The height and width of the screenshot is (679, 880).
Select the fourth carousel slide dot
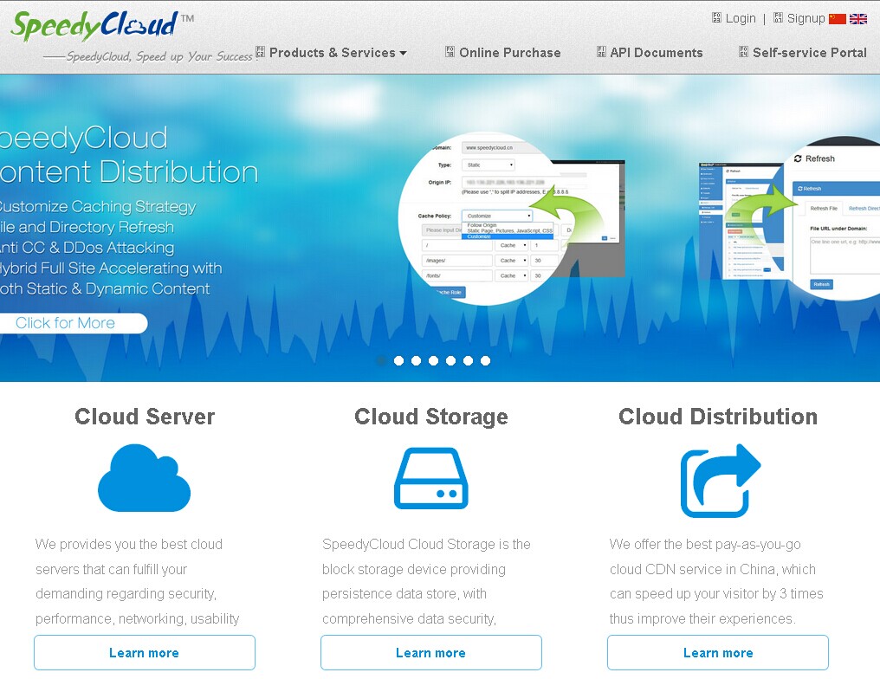[x=433, y=361]
